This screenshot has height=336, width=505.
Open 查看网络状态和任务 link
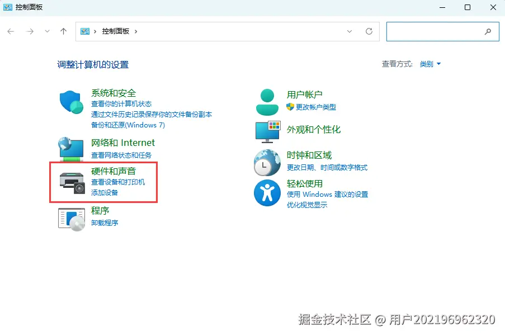coord(121,155)
